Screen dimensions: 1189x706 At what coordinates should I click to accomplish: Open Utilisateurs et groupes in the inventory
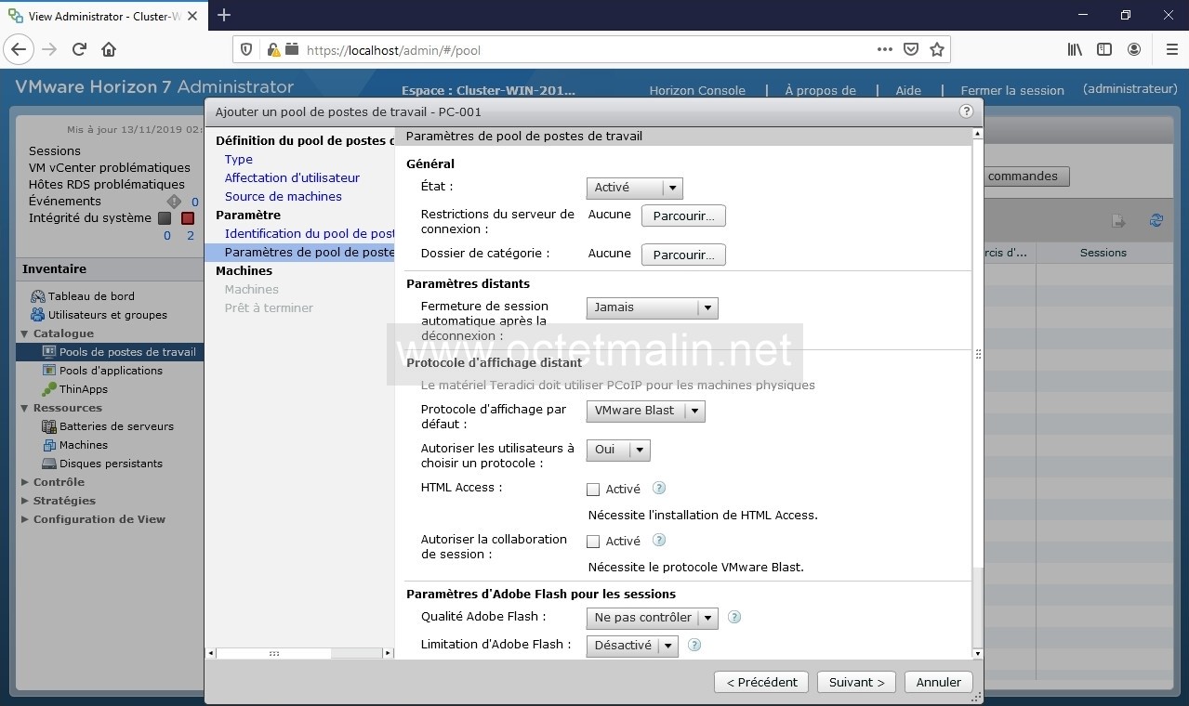point(108,315)
